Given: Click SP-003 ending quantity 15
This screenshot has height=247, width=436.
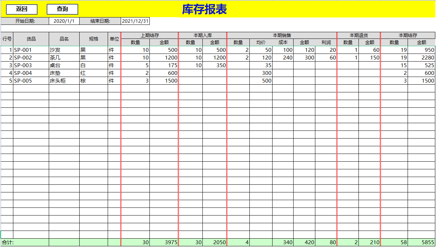Looking at the screenshot, I should click(394, 65).
